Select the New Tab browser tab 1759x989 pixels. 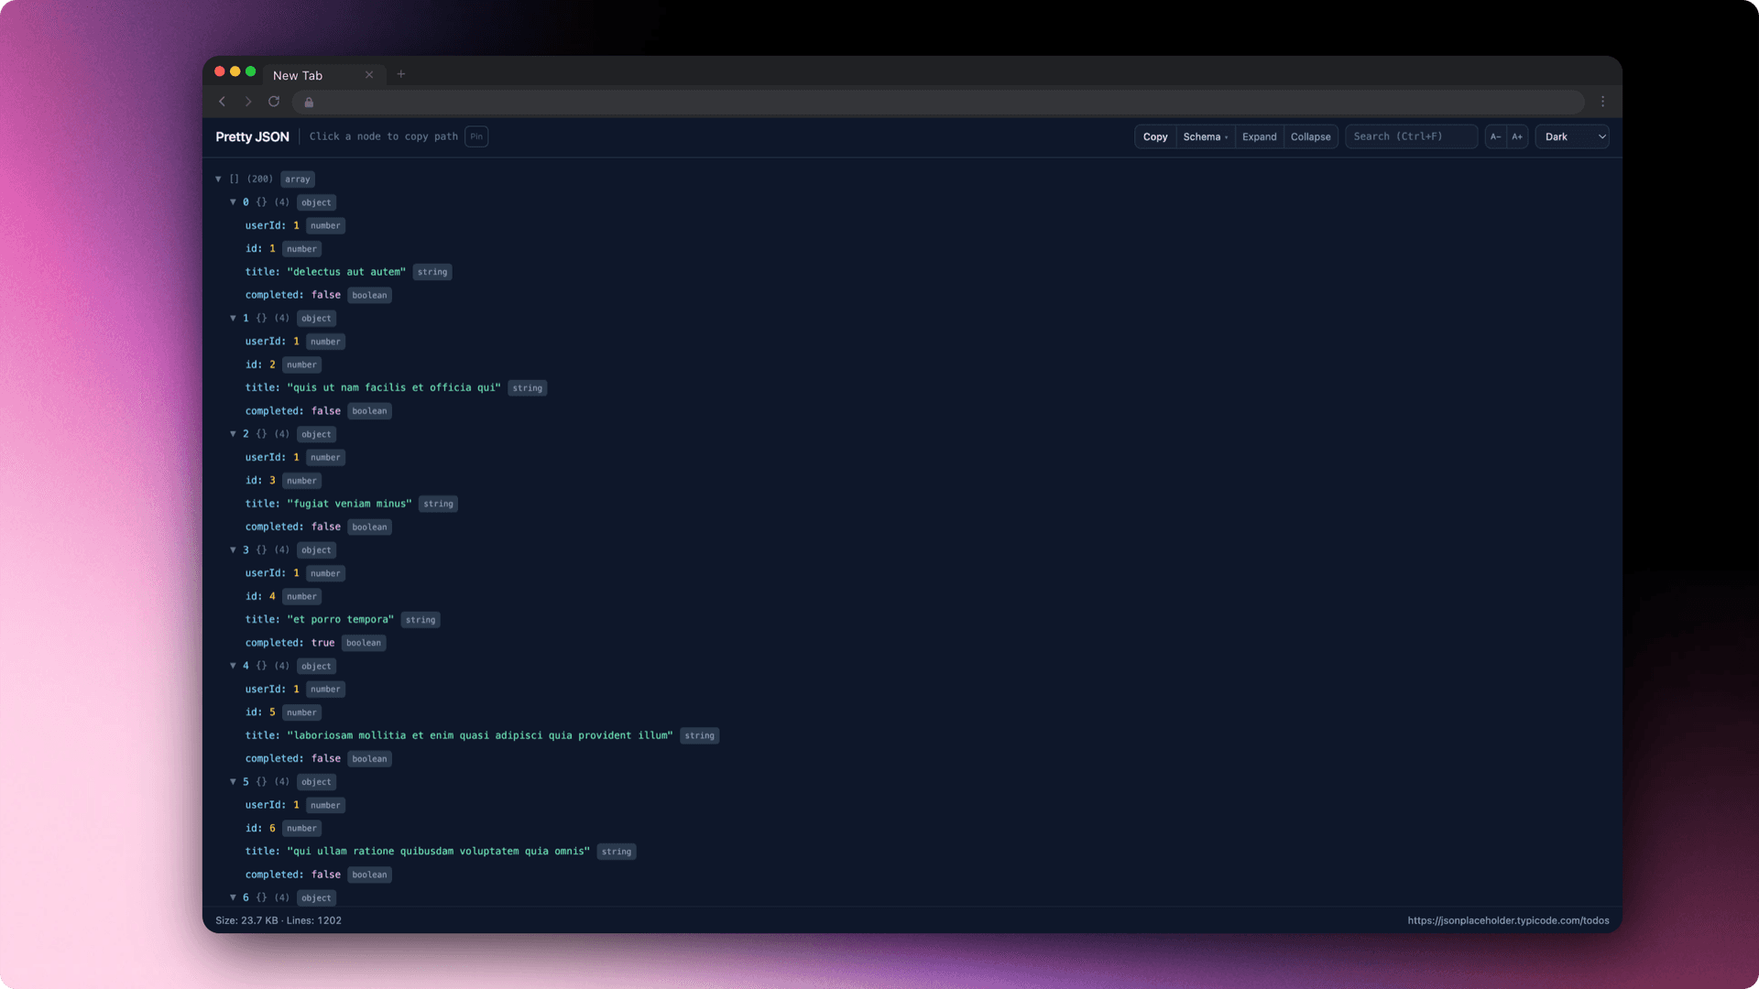tap(298, 75)
